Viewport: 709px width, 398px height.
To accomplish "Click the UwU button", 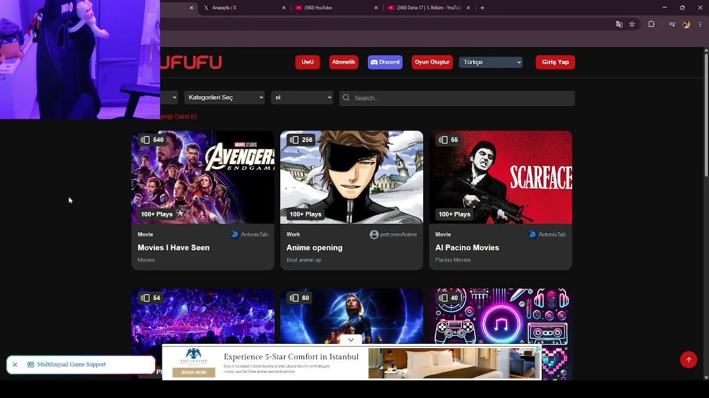I will pyautogui.click(x=307, y=62).
